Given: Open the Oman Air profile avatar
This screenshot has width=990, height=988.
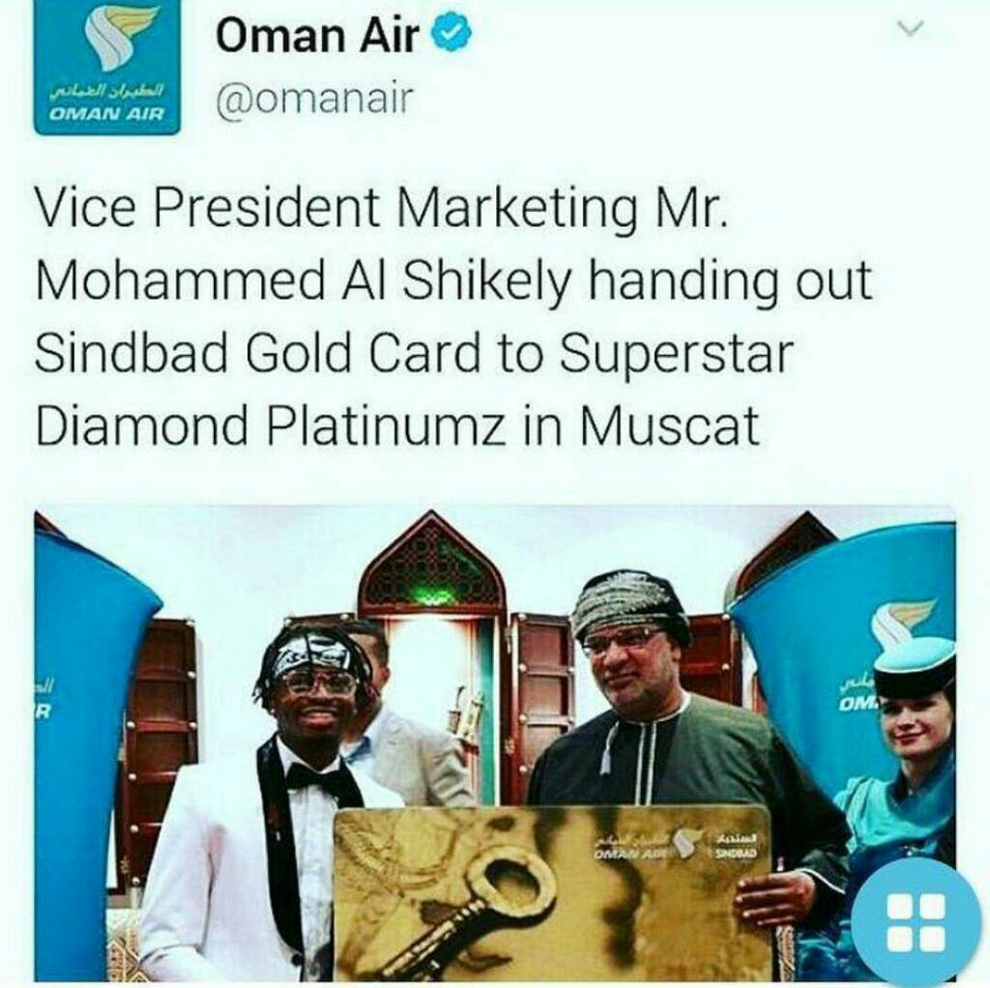Looking at the screenshot, I should pos(106,68).
